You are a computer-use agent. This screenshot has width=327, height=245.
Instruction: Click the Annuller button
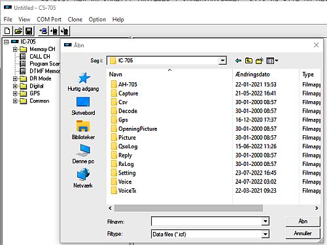[303, 233]
